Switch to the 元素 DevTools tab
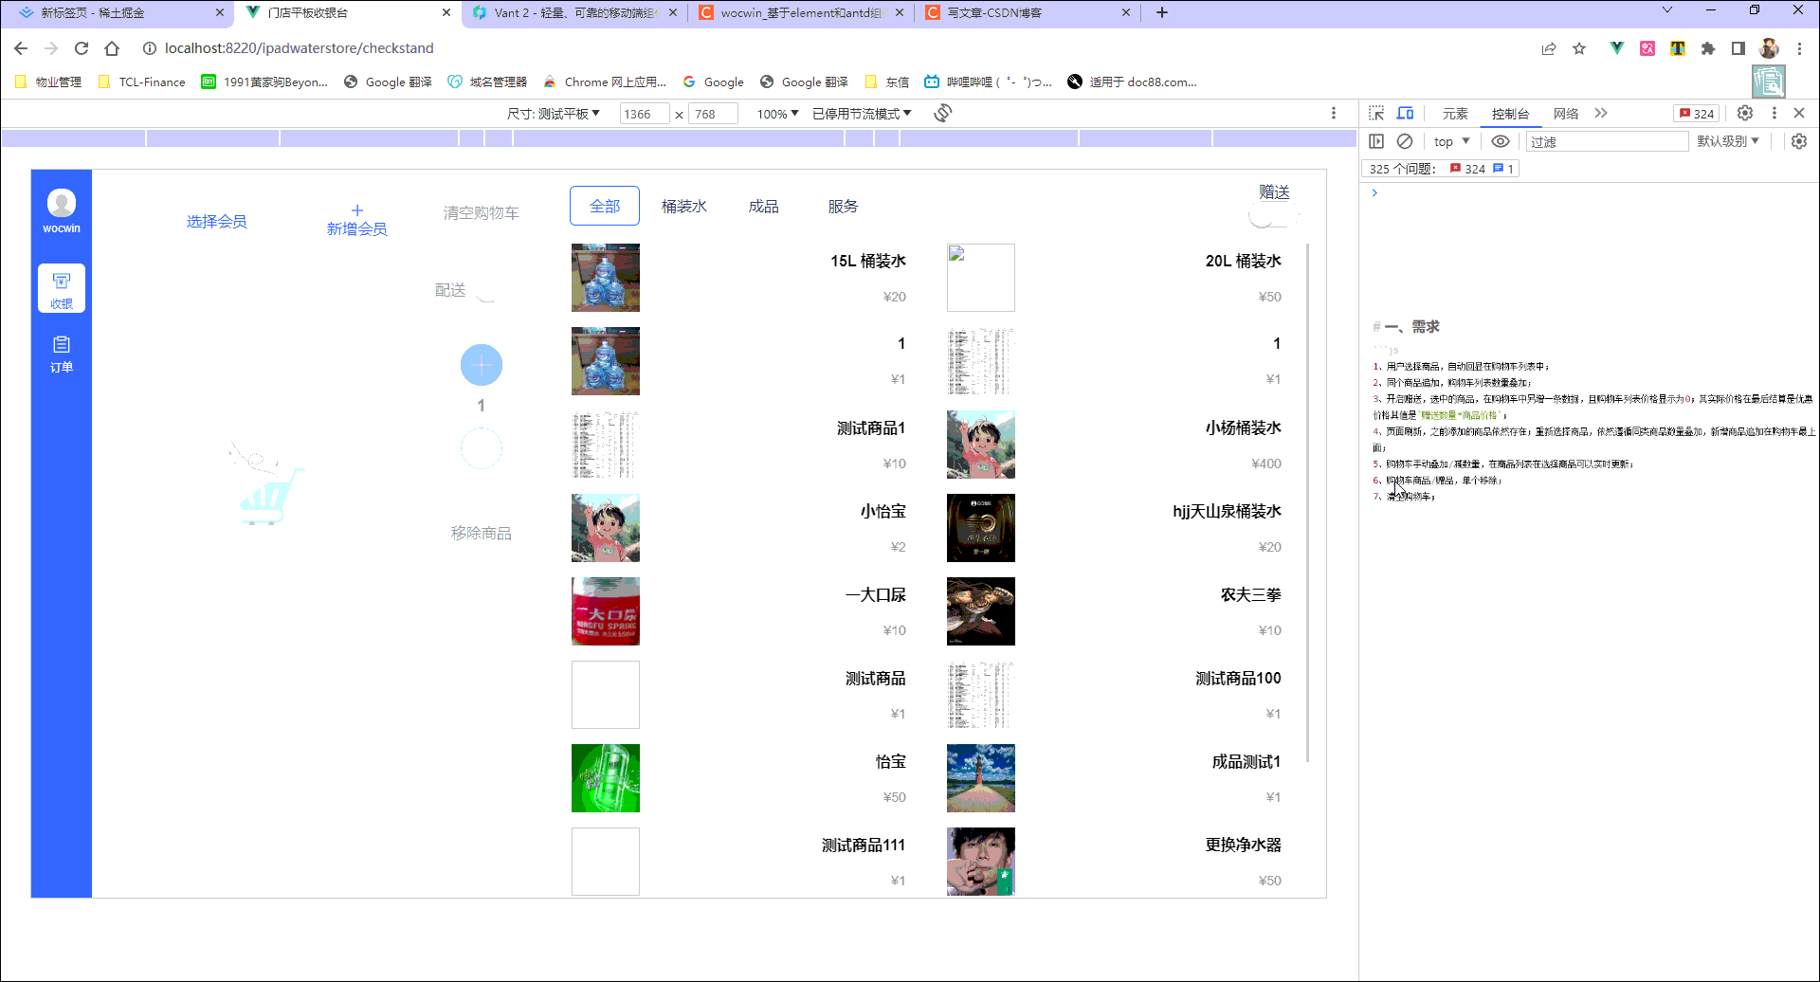This screenshot has height=982, width=1820. (1455, 114)
